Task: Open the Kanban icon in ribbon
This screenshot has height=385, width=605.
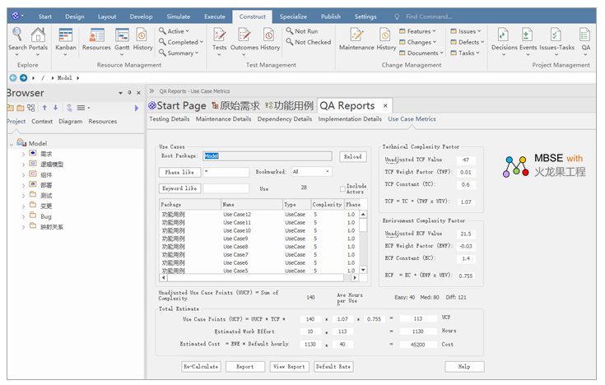Action: 65,35
